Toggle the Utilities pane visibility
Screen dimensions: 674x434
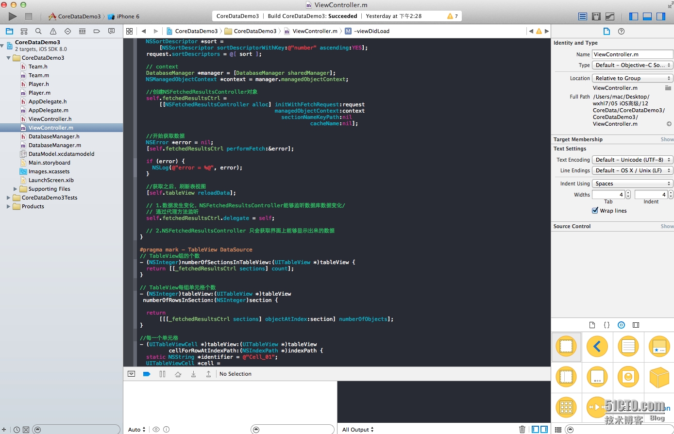click(661, 16)
